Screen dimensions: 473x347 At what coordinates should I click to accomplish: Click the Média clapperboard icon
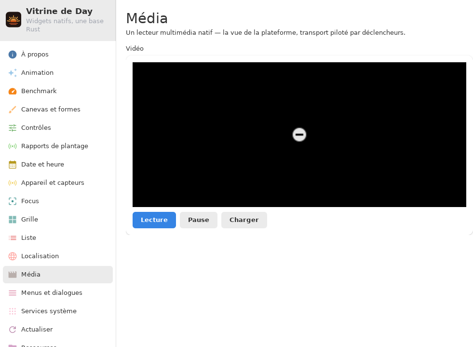13,275
